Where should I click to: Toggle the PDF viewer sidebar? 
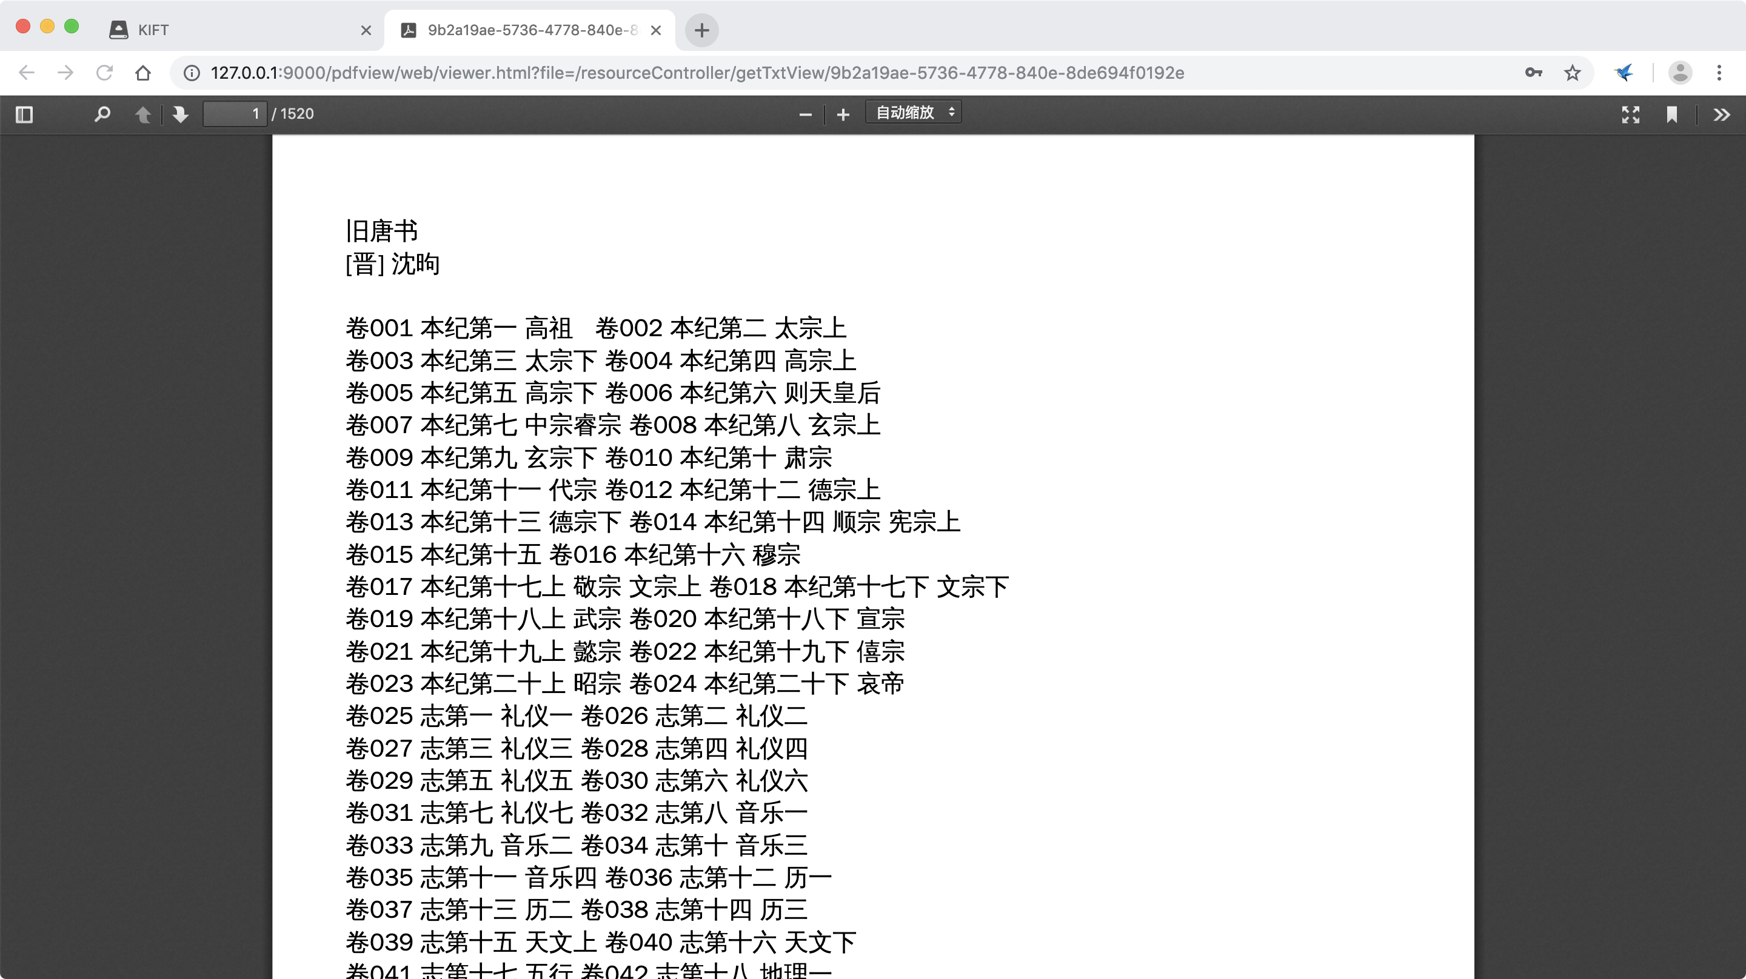click(x=24, y=114)
